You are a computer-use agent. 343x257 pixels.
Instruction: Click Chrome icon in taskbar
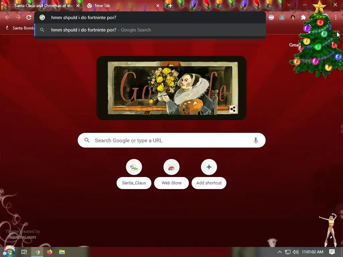[x=37, y=252]
